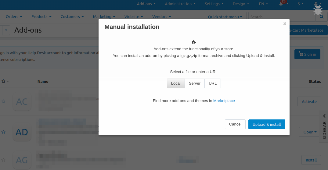Favorite the AD add-on star
Viewport: 328px width, 170px height.
pos(4,132)
